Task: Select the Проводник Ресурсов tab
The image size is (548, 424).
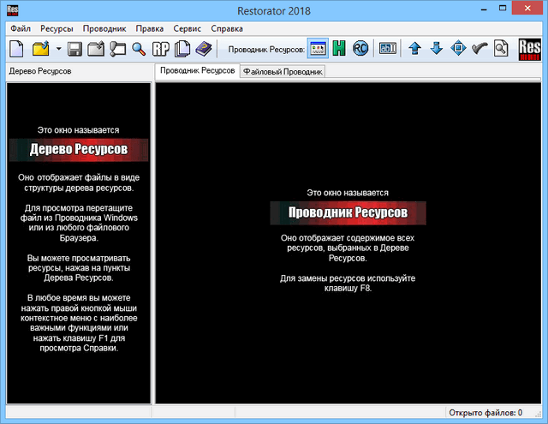Action: (195, 71)
